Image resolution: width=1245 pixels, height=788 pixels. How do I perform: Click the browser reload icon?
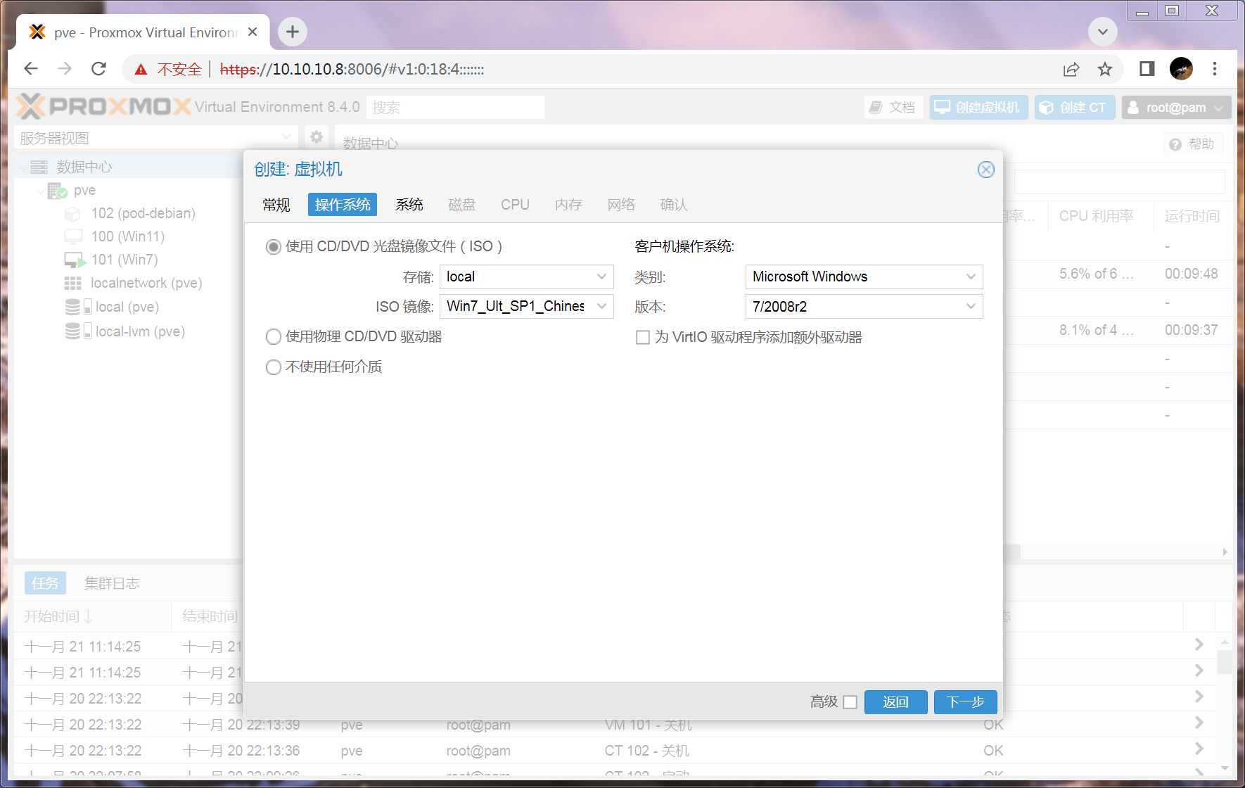click(x=99, y=69)
